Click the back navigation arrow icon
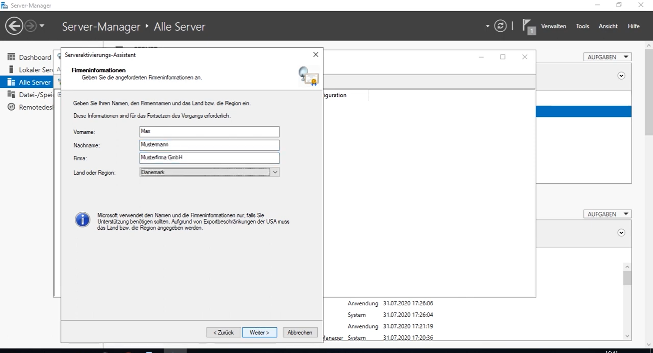653x353 pixels. click(x=14, y=26)
